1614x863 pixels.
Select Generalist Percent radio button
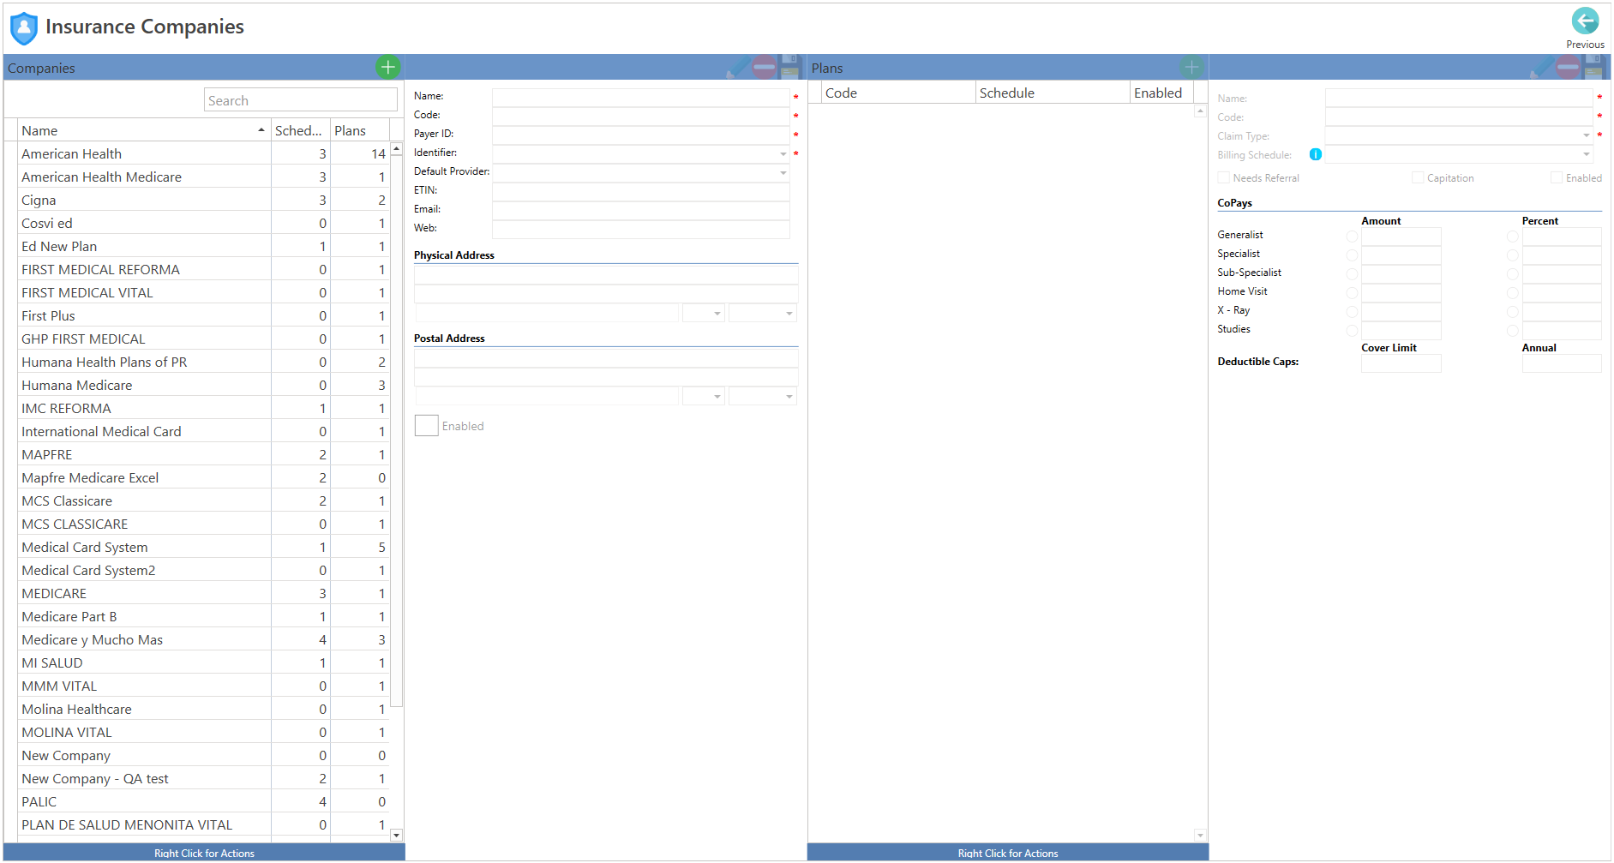[x=1512, y=237]
